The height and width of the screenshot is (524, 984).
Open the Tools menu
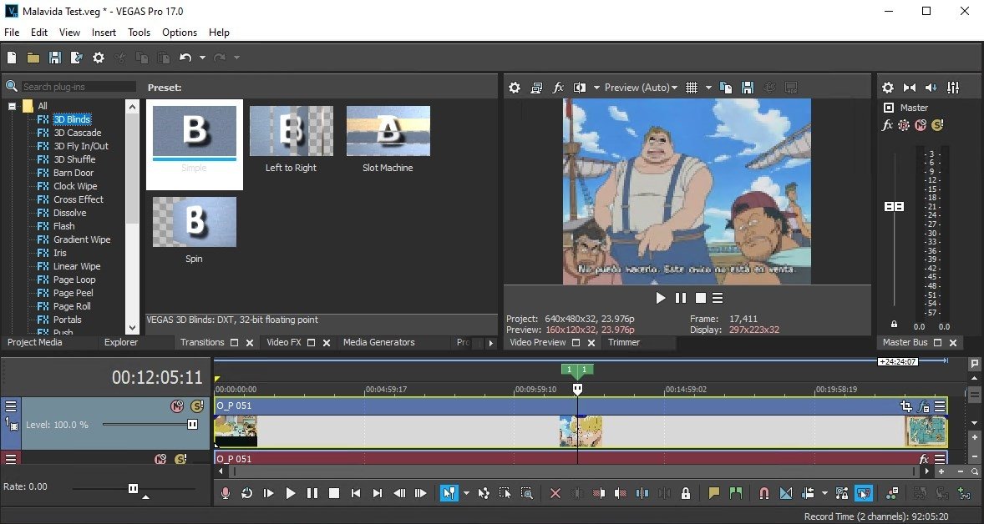point(139,33)
